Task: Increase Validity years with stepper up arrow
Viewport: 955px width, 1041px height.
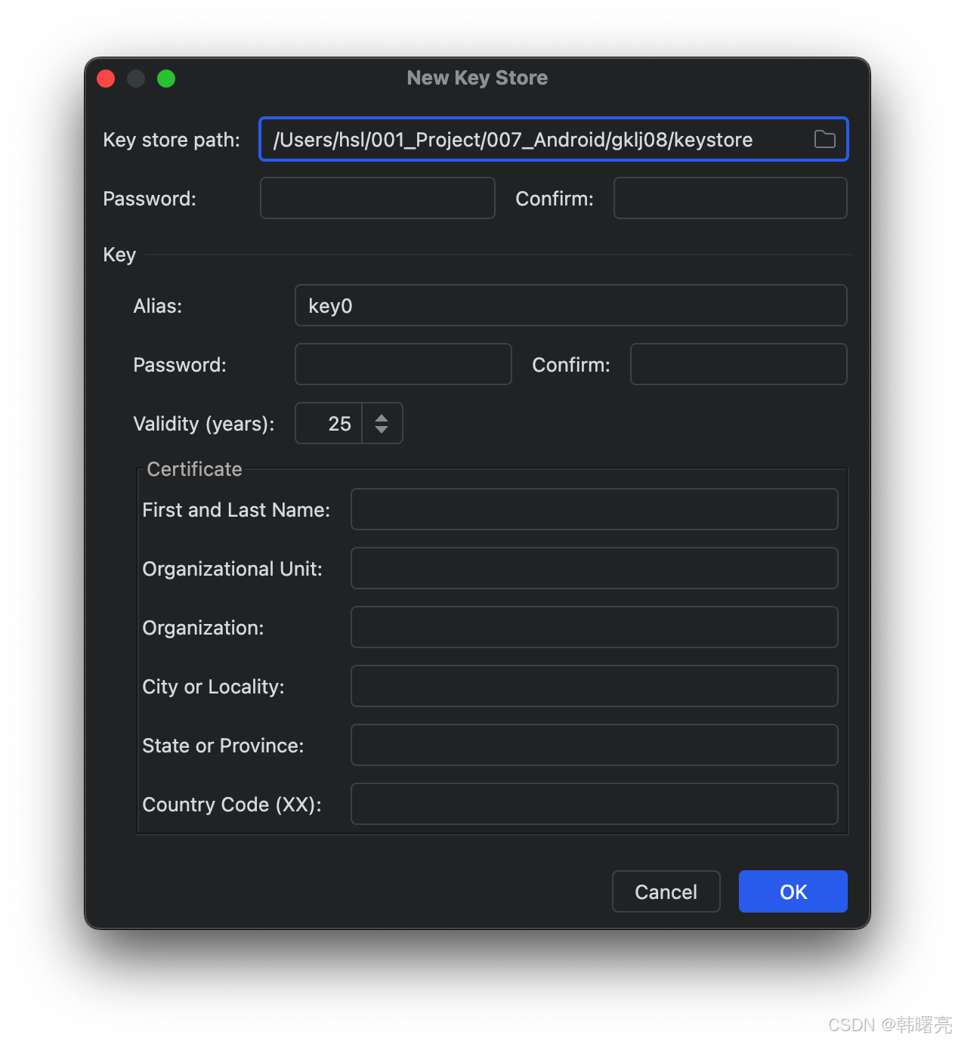Action: tap(382, 415)
